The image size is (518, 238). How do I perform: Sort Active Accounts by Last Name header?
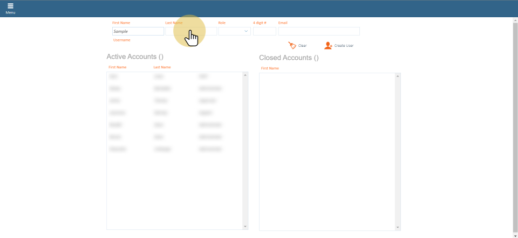tap(162, 67)
